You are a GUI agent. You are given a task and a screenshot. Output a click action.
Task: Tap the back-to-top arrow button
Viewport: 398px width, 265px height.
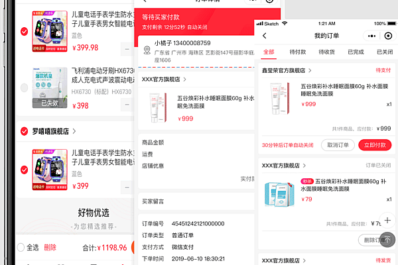[387, 239]
